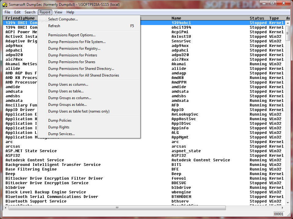Click the aspnet_state service name

point(186,151)
